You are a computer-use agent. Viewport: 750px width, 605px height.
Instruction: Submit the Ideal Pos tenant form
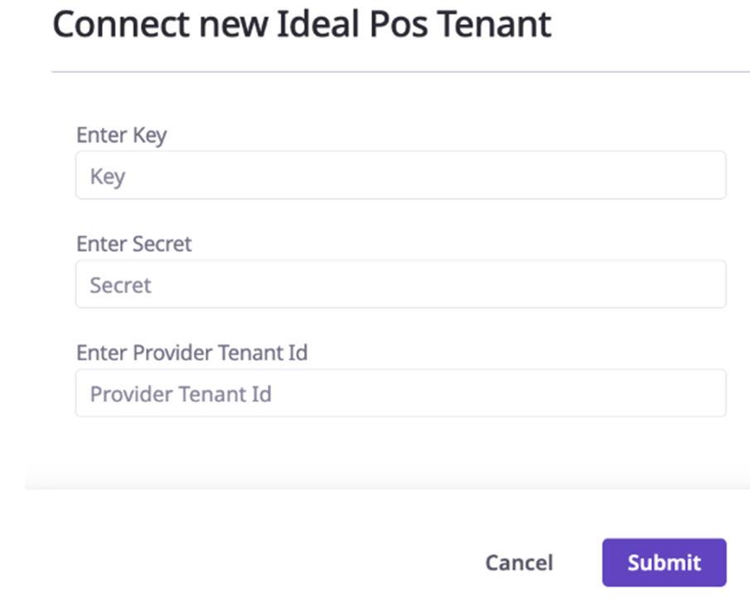664,563
